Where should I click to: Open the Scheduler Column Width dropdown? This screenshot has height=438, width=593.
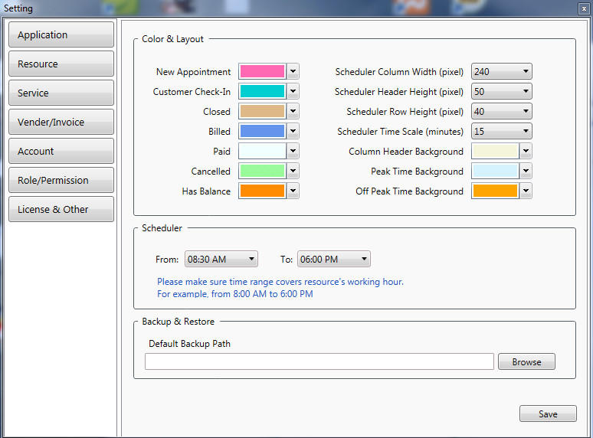pyautogui.click(x=502, y=71)
